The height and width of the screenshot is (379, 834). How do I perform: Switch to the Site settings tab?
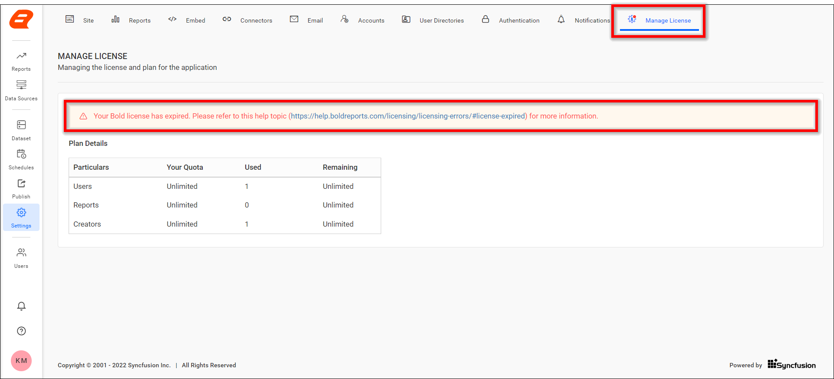(x=89, y=20)
